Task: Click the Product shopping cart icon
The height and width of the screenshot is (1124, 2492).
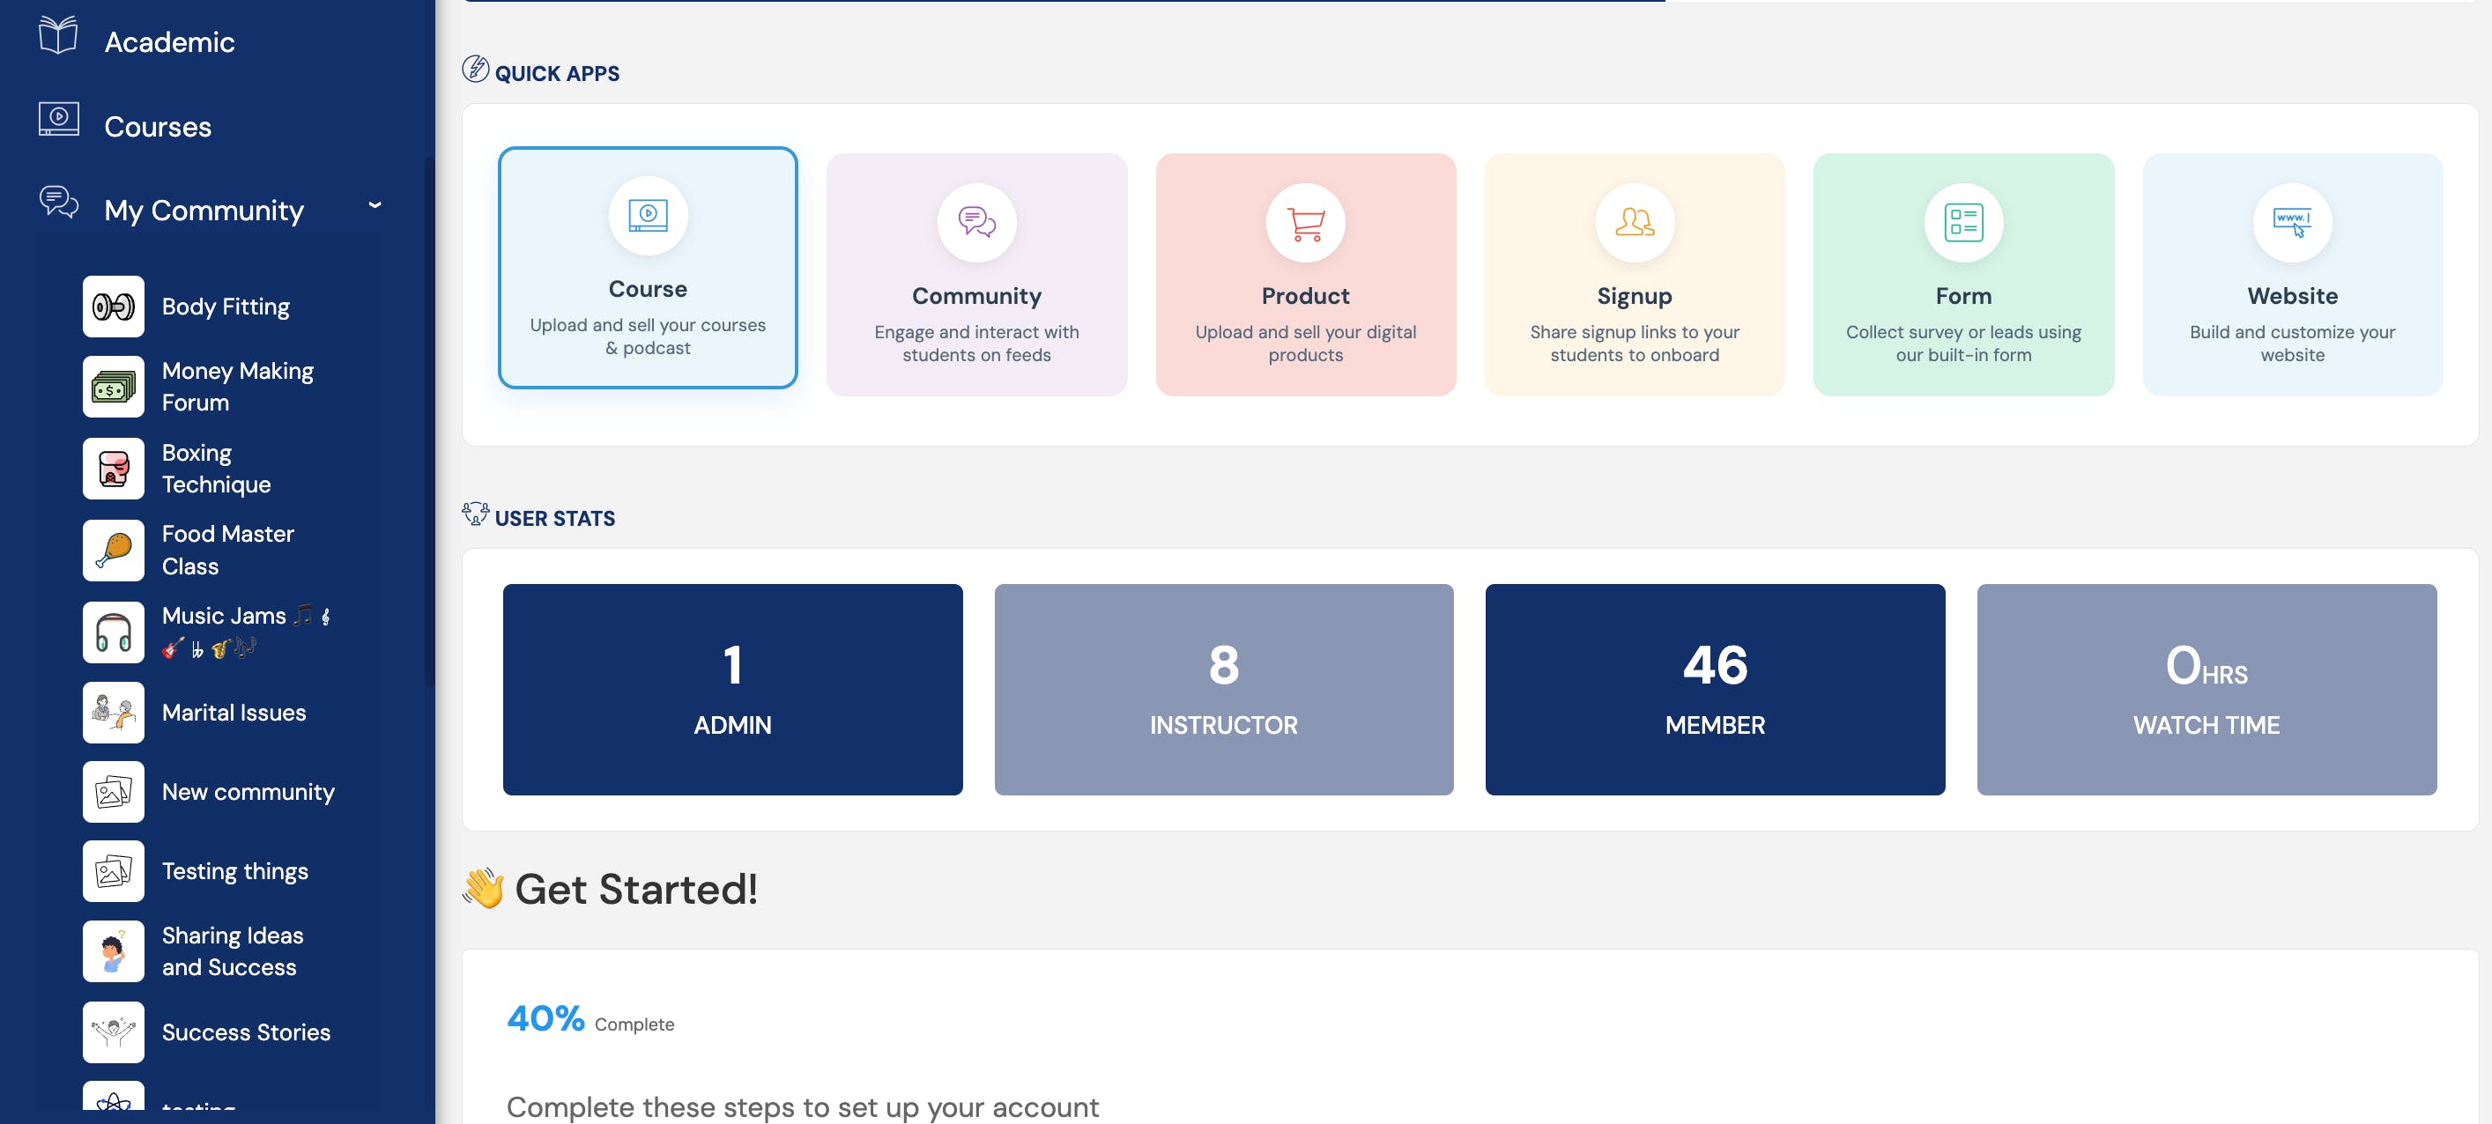Action: coord(1305,223)
